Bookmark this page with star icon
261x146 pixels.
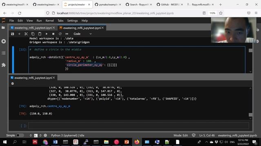click(221, 13)
